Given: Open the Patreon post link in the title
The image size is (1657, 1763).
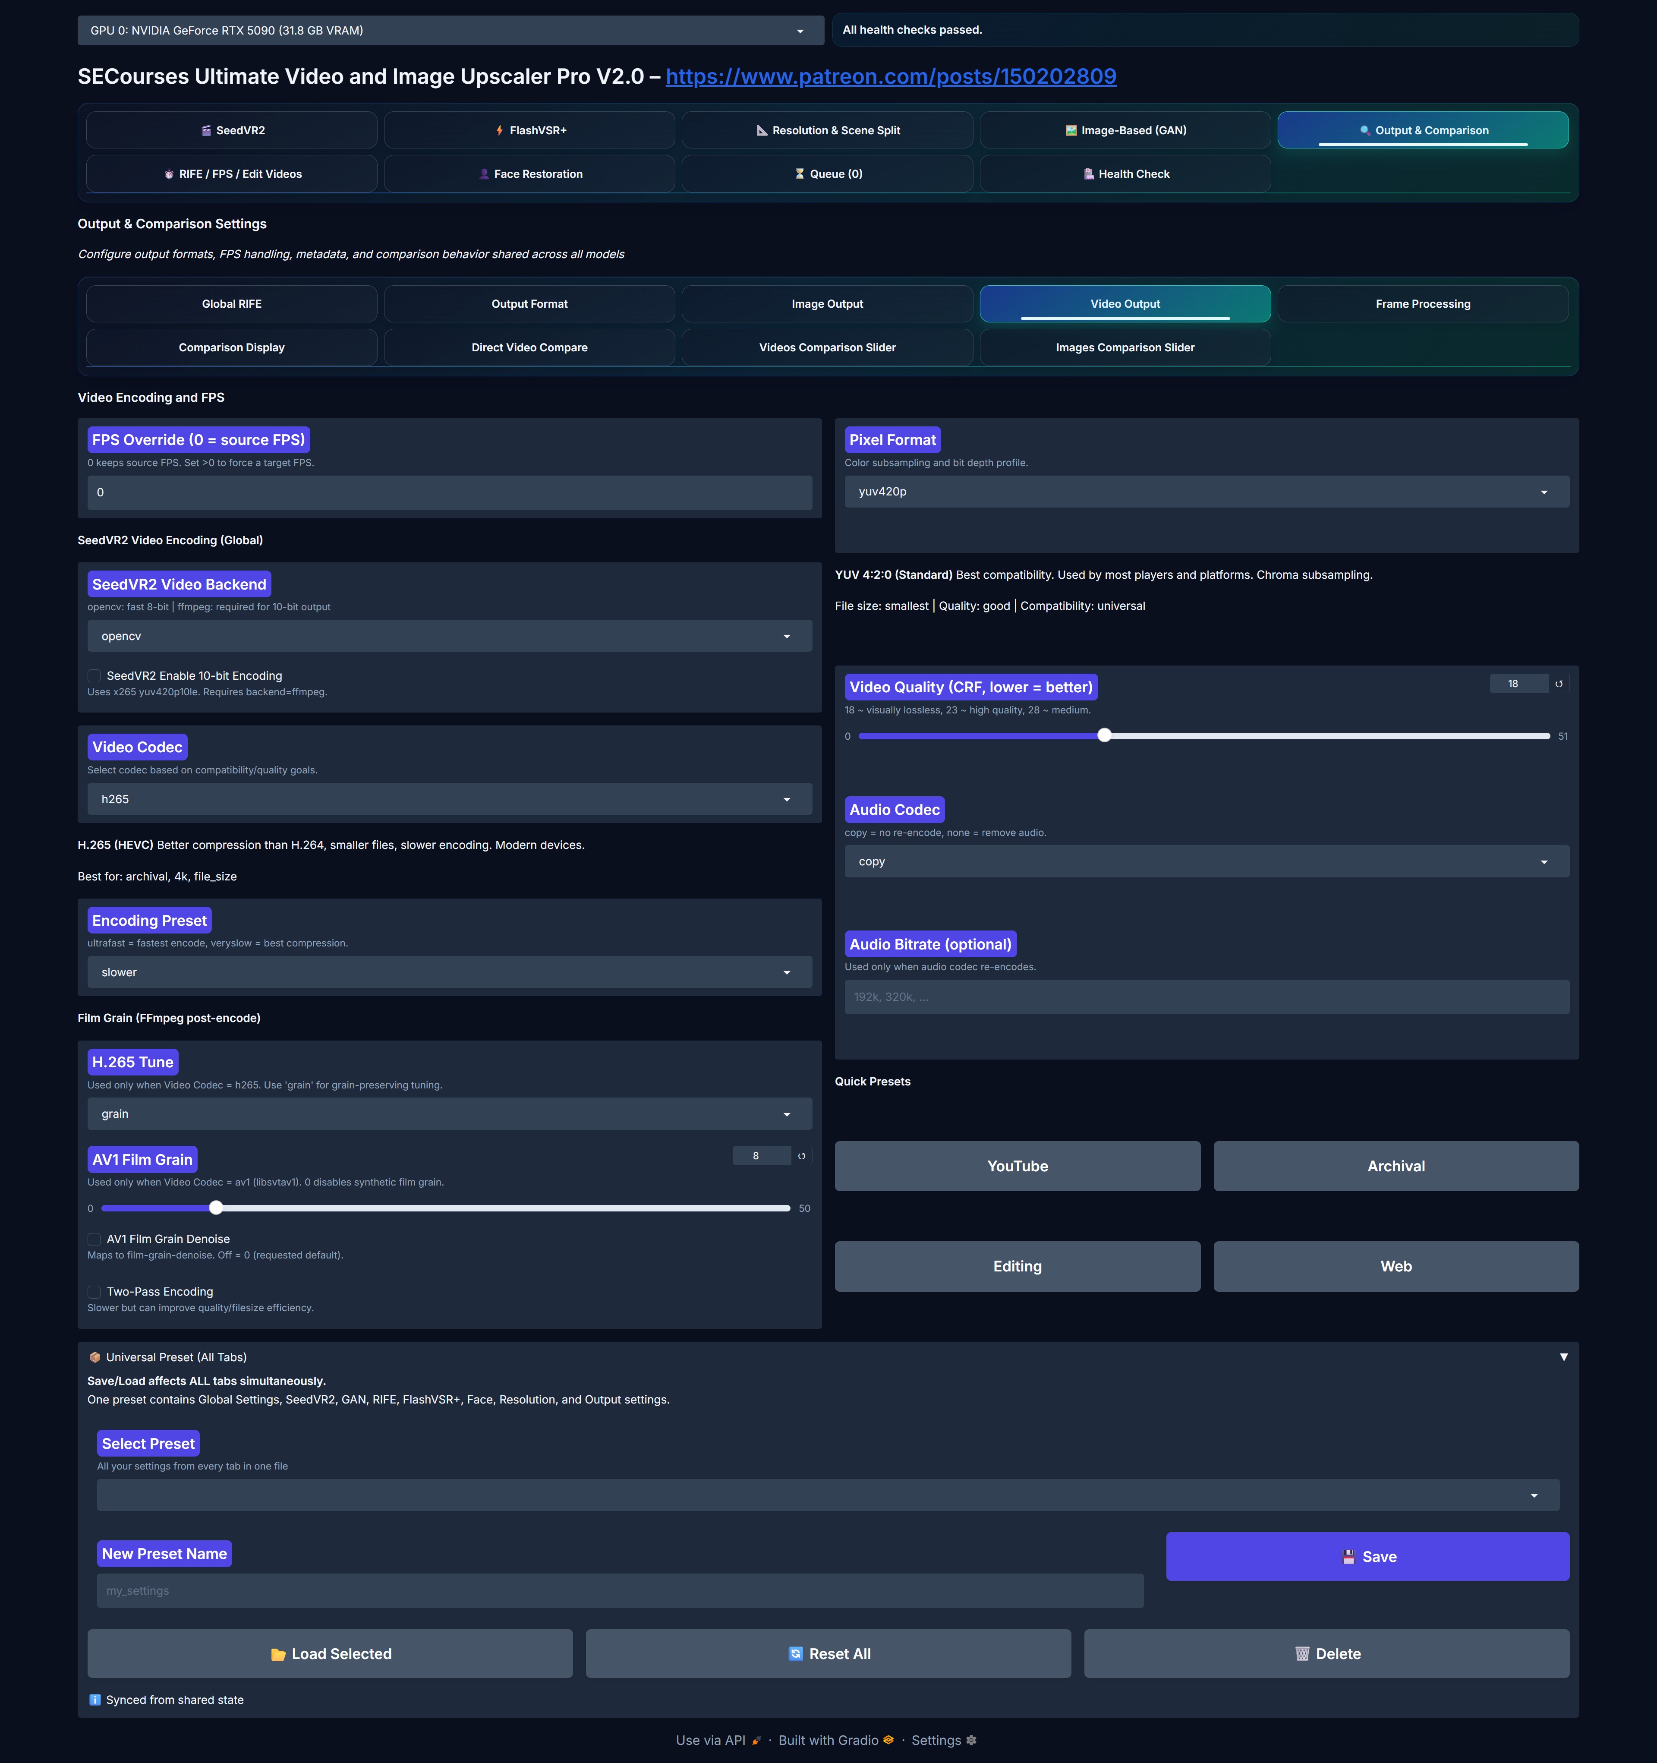Looking at the screenshot, I should (x=890, y=76).
